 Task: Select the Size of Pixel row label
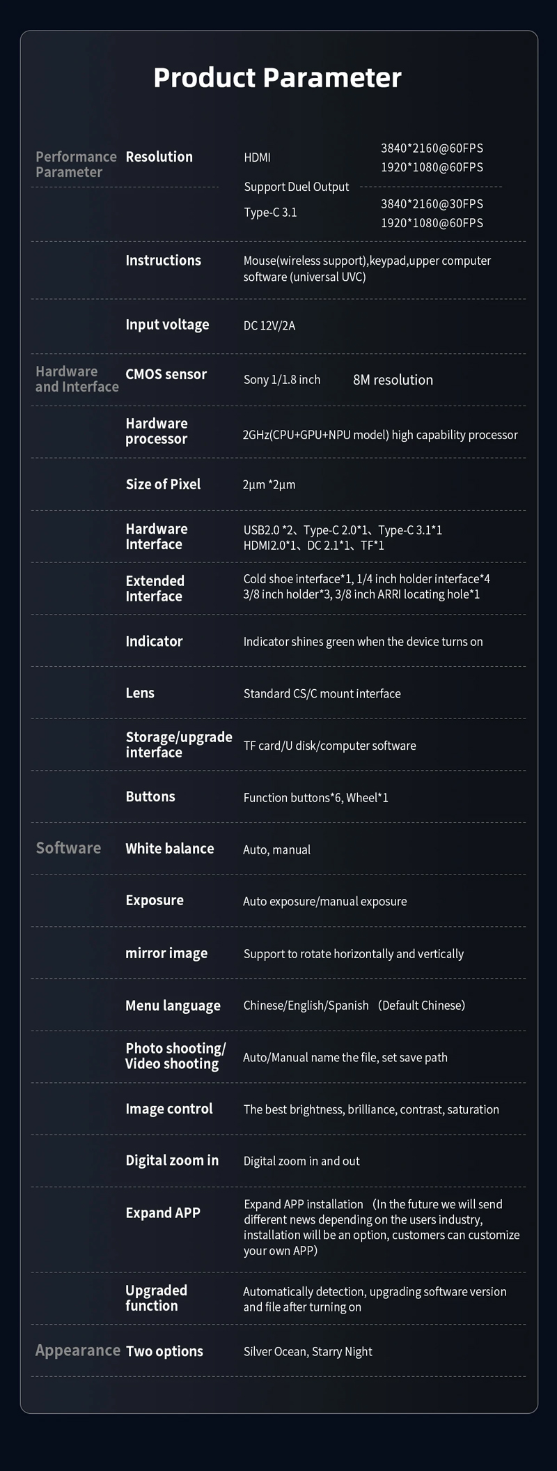[163, 484]
